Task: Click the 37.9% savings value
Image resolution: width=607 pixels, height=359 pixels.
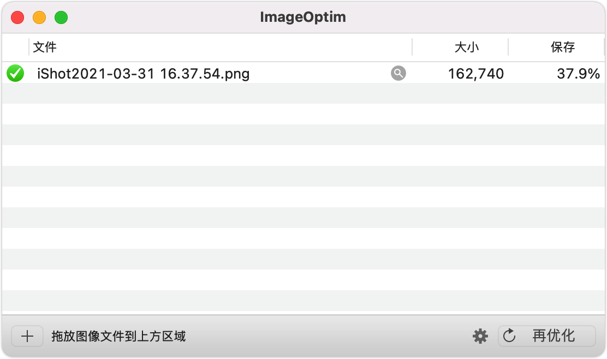Action: click(578, 74)
